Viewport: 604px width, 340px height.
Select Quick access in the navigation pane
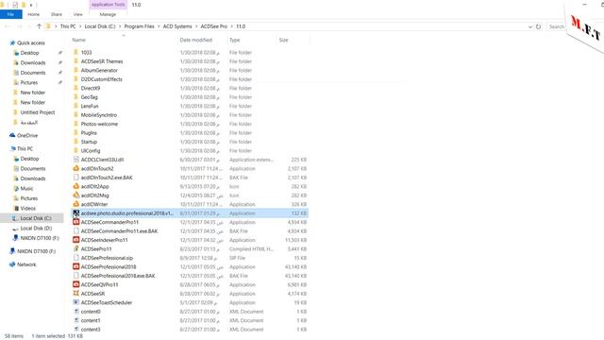(31, 42)
